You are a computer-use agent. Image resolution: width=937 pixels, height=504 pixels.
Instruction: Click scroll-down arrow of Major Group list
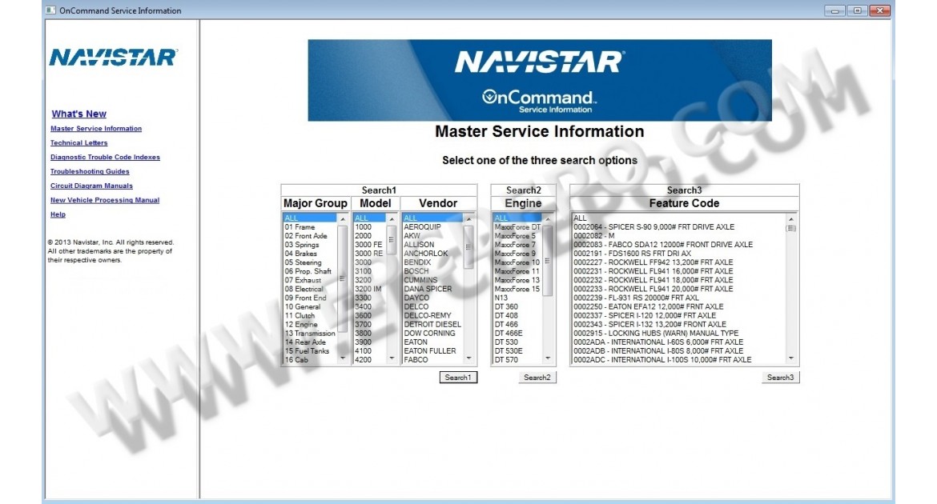tap(343, 358)
